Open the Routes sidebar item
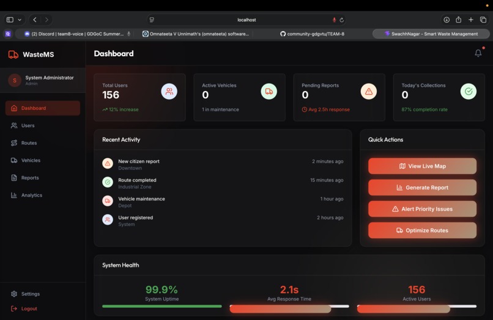Viewport: 493px width, 320px height. pyautogui.click(x=43, y=143)
